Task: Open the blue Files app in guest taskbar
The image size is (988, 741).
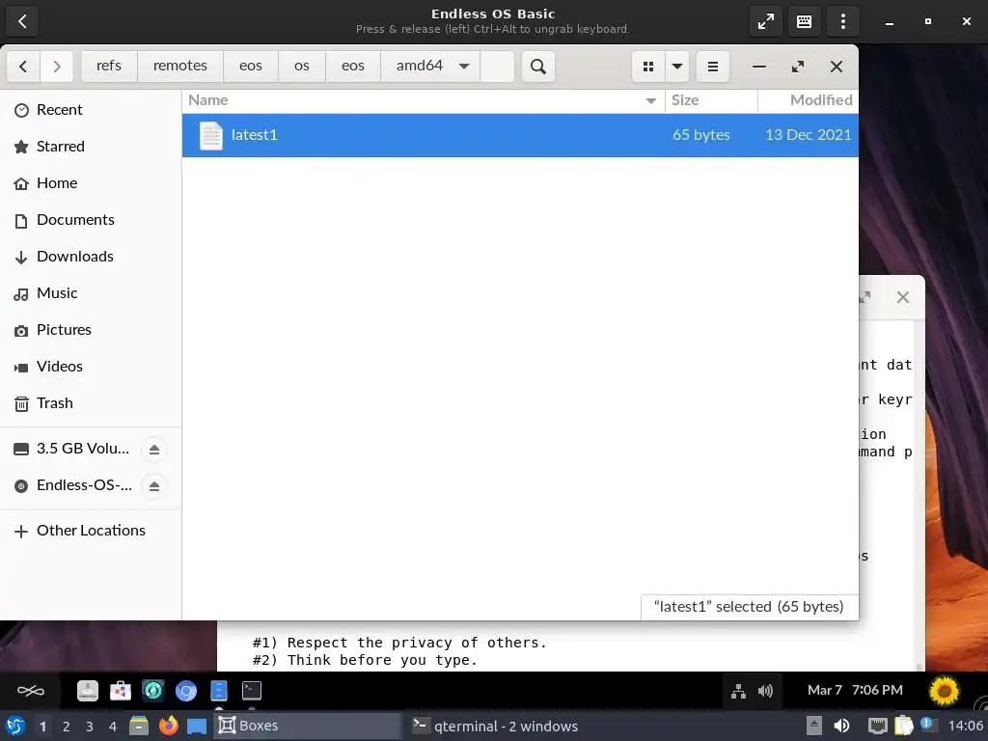Action: point(219,691)
